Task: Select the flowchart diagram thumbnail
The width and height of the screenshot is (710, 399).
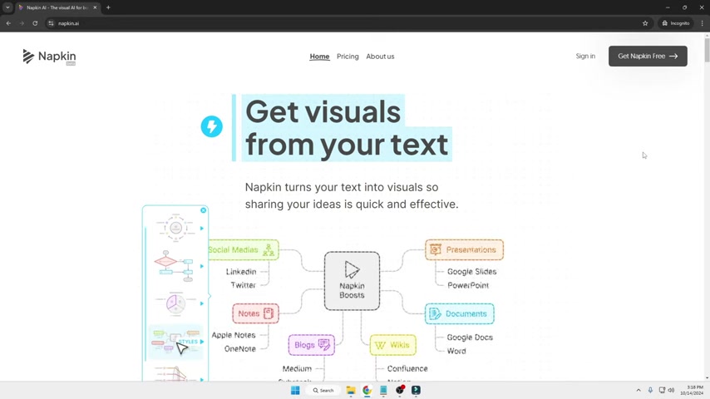Action: [175, 266]
